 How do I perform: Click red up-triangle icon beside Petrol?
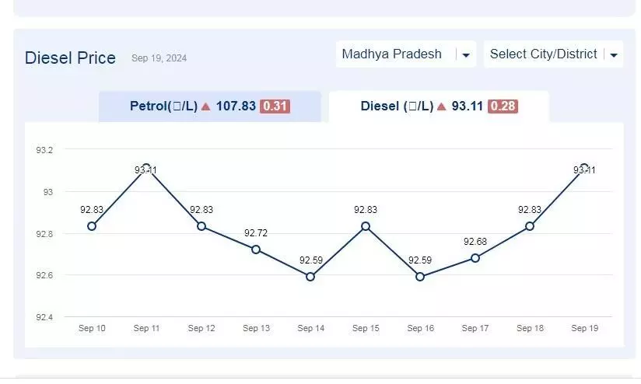pyautogui.click(x=206, y=106)
